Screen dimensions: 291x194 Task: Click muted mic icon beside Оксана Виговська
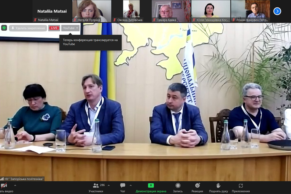[x=115, y=20]
